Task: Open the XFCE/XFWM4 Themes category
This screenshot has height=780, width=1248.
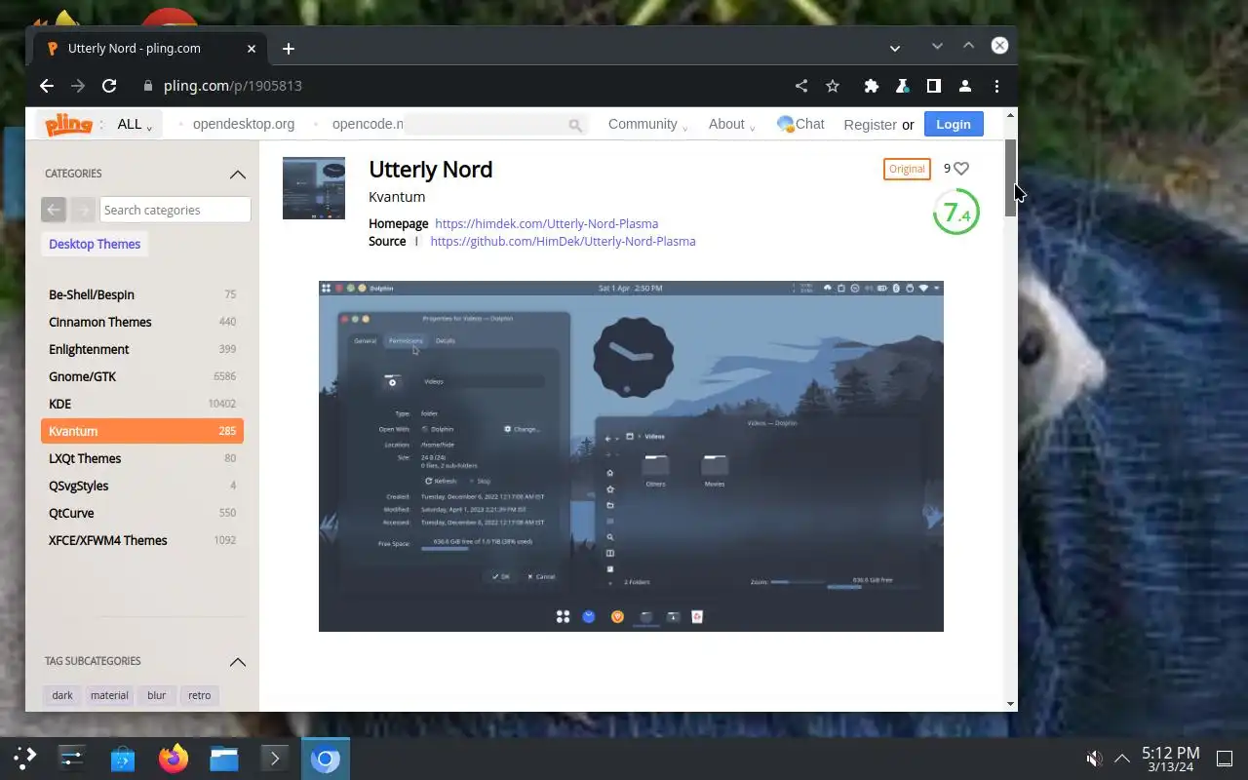Action: click(x=142, y=540)
